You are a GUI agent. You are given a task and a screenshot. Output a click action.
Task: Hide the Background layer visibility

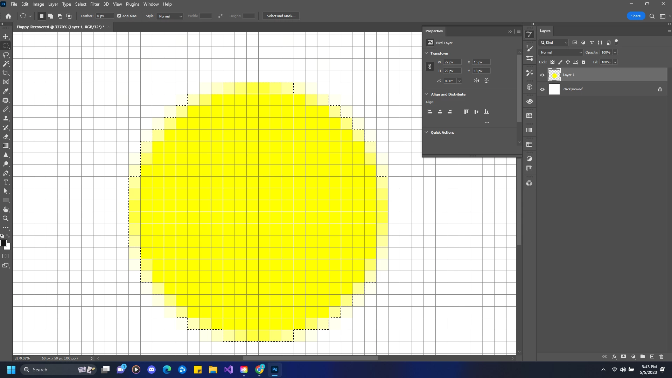pyautogui.click(x=542, y=89)
